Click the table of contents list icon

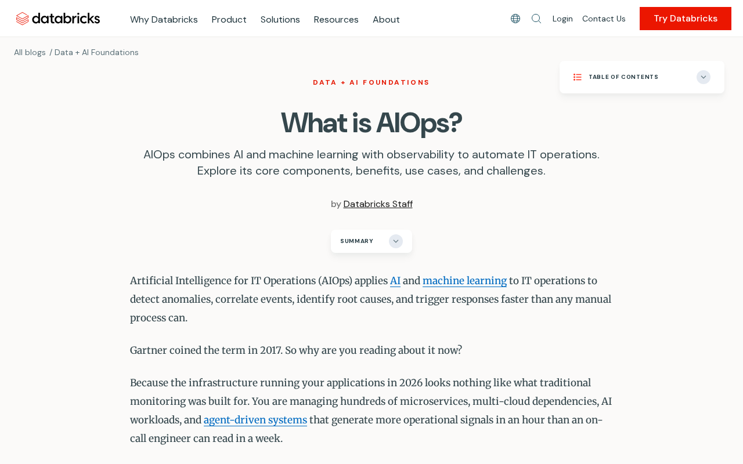[578, 77]
